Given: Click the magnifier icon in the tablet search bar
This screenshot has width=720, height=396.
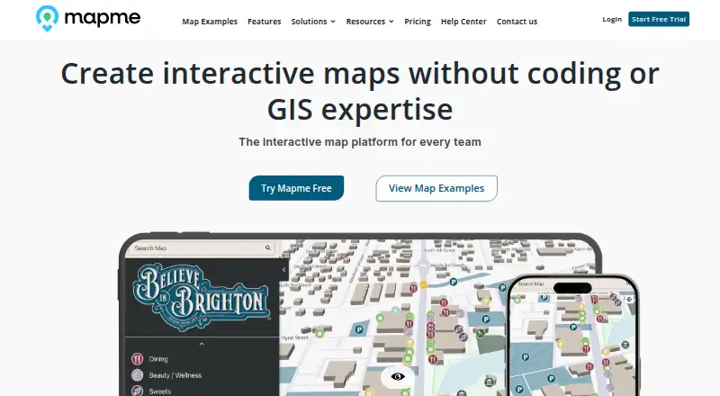Looking at the screenshot, I should [x=267, y=248].
